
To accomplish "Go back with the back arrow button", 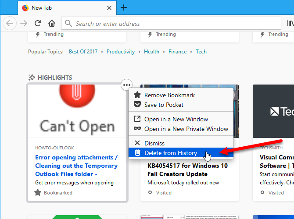I will pos(10,23).
